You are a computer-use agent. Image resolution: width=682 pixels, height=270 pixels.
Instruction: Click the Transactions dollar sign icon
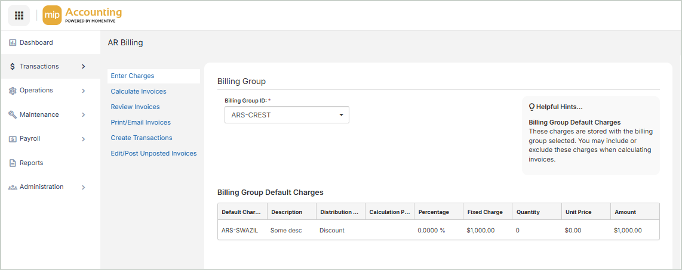click(13, 67)
